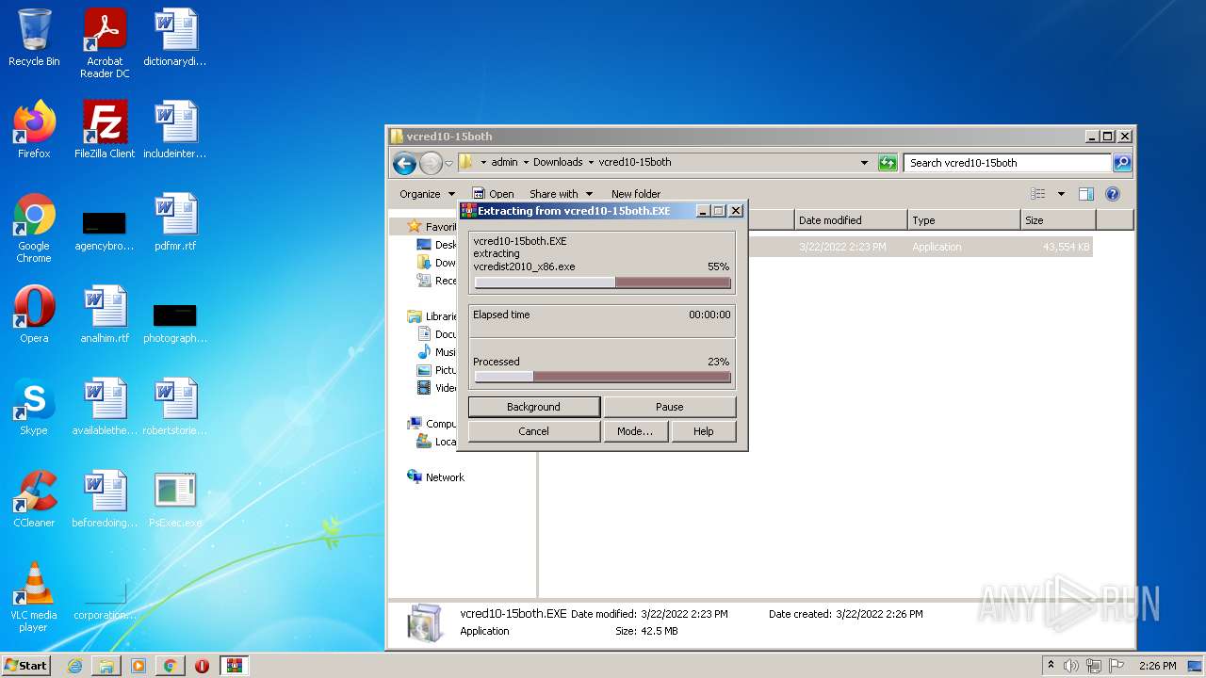1206x678 pixels.
Task: Click New folder in Explorer toolbar
Action: coord(636,194)
